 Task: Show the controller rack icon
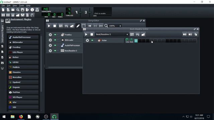point(32,15)
